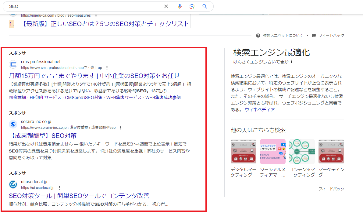
Task: Click the ui.userlocal.jp site name text
Action: tap(34, 182)
